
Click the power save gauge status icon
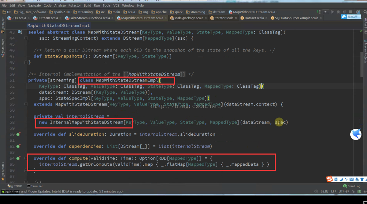tap(316, 191)
